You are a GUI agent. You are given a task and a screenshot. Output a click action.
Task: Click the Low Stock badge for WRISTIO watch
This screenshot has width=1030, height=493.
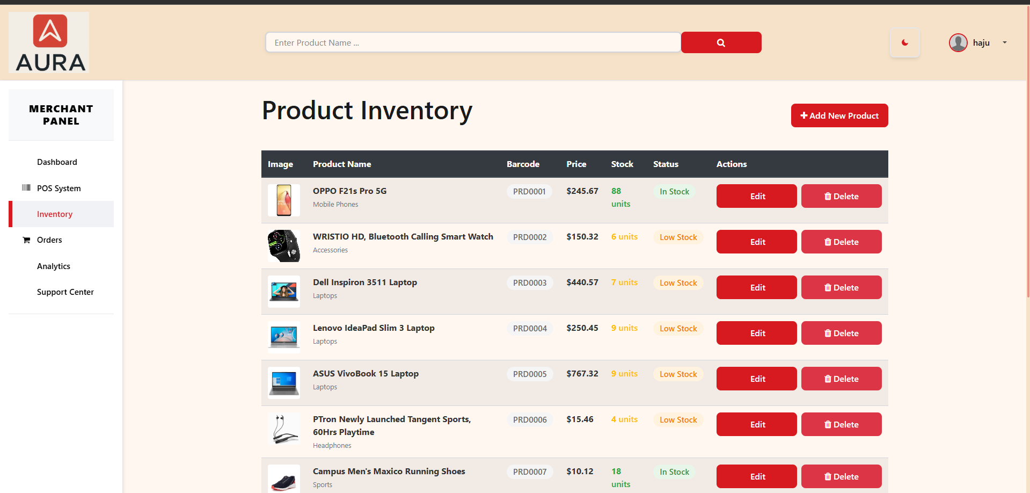[678, 237]
